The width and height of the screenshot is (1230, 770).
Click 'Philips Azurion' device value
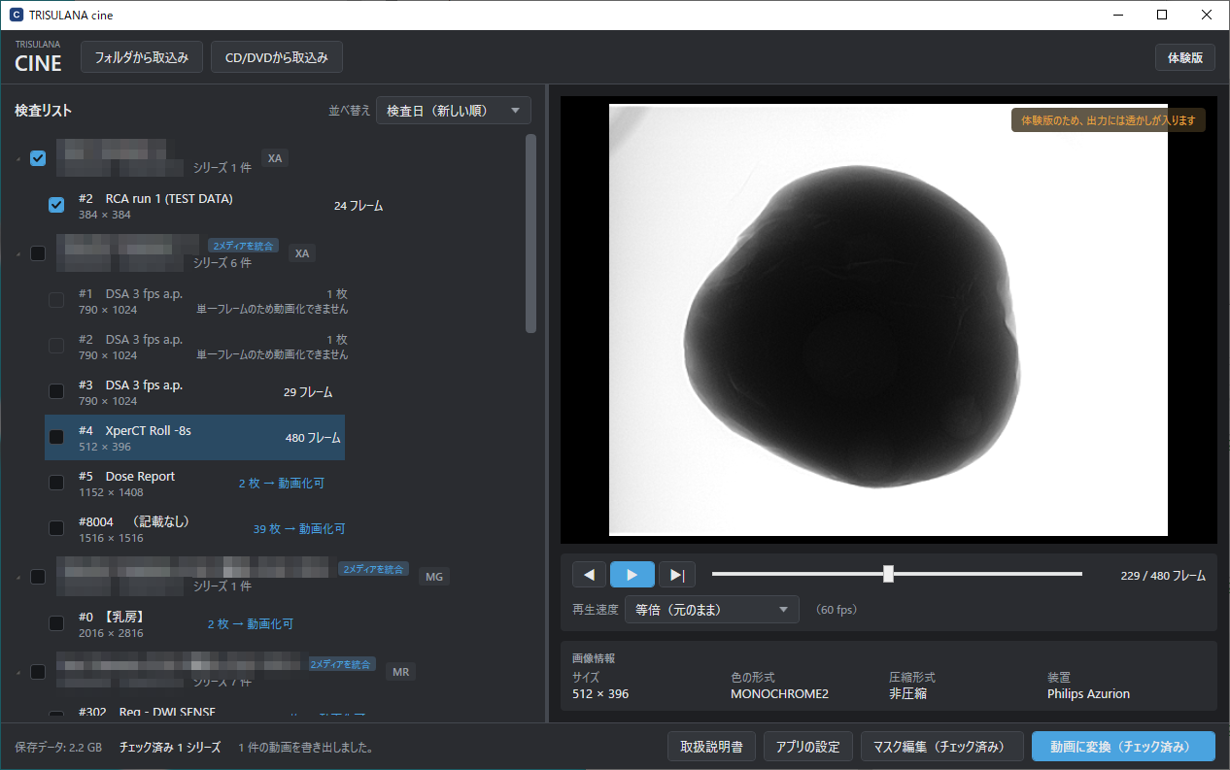pyautogui.click(x=1088, y=694)
